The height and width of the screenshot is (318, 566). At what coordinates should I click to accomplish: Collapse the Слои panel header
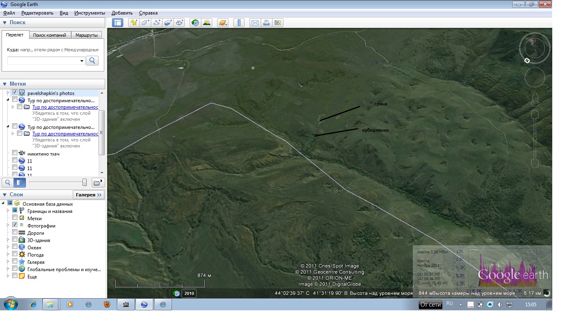(5, 195)
